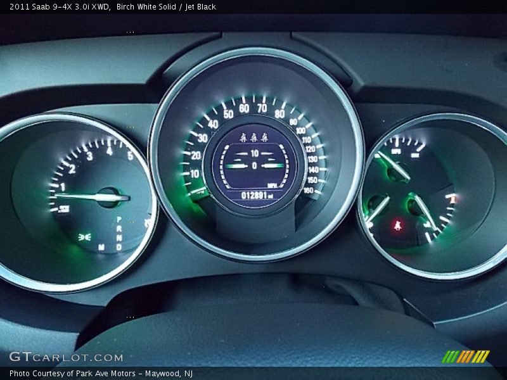This screenshot has height=380, width=507.
Task: Click the 160 mark on the speedometer
Action: (x=309, y=191)
